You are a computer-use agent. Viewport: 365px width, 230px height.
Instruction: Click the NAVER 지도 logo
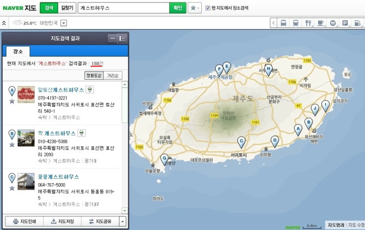(x=20, y=8)
